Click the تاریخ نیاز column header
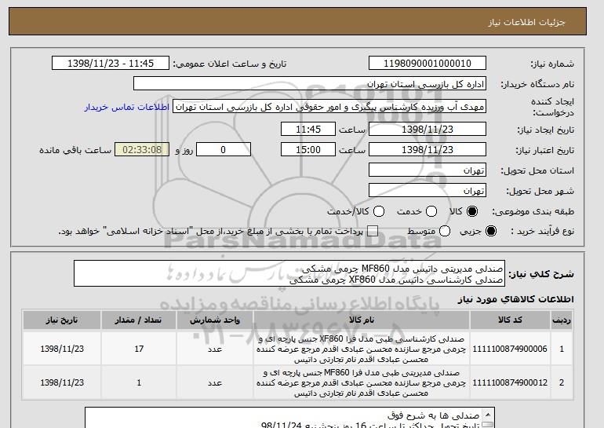This screenshot has width=604, height=428. [62, 320]
